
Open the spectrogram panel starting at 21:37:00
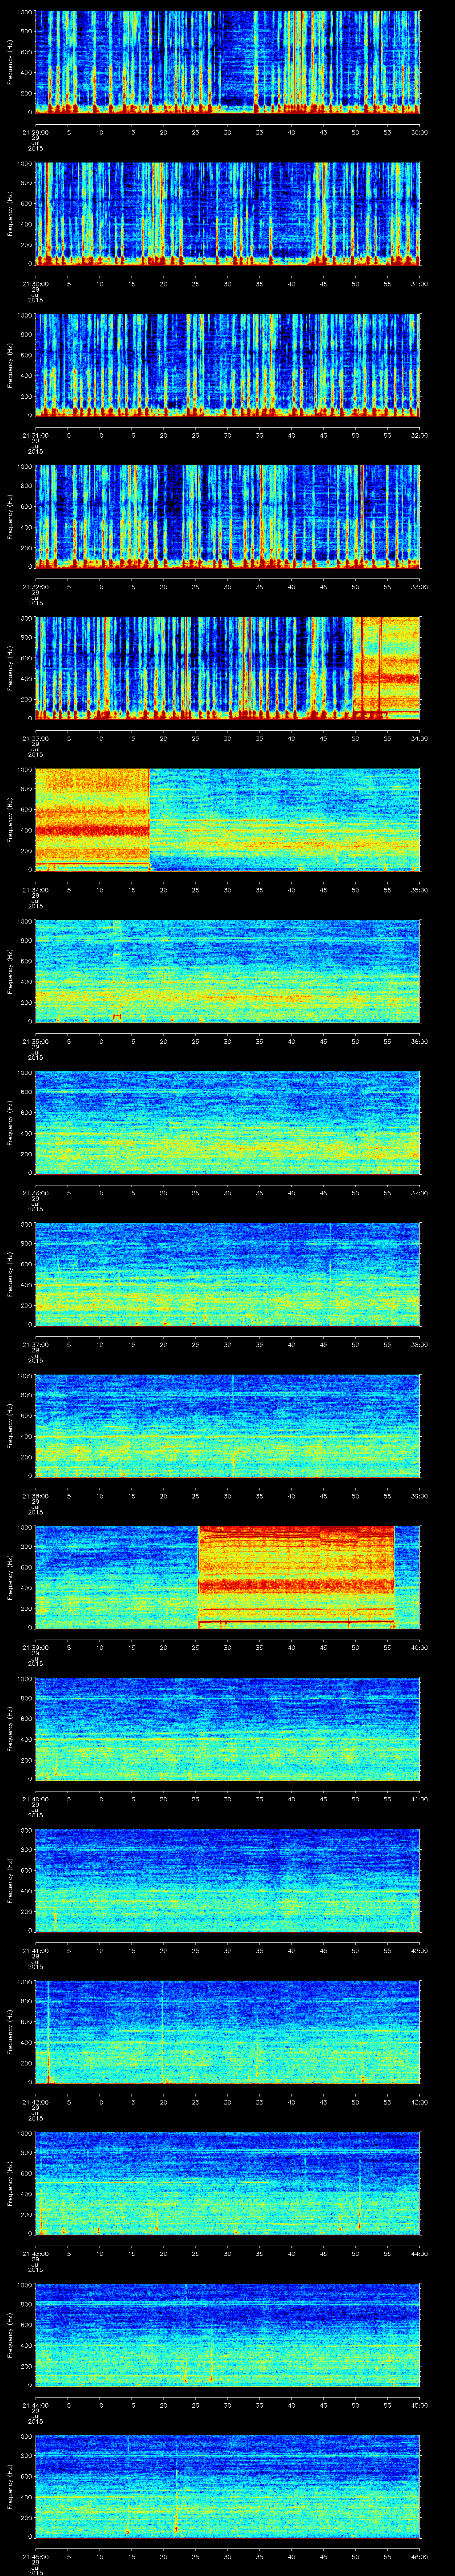(228, 1274)
